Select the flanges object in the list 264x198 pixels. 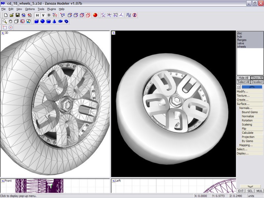(x=250, y=40)
